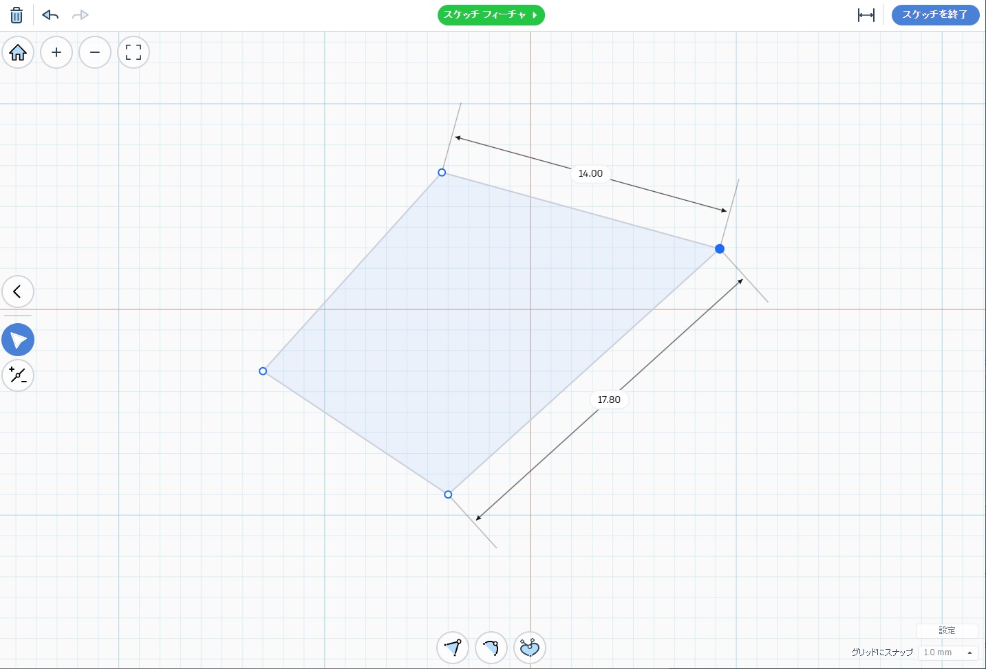
Task: Zoom out with the minus button
Action: click(x=95, y=52)
